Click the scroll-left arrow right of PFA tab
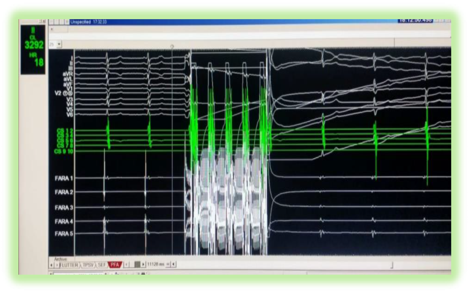 coord(127,264)
